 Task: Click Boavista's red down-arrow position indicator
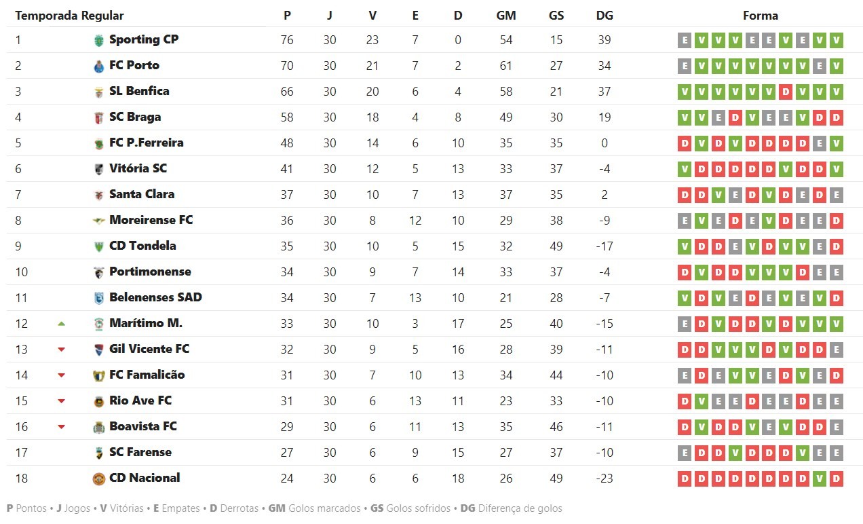coord(62,427)
